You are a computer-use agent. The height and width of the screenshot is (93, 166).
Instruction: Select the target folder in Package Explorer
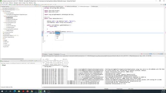[x=5, y=40]
